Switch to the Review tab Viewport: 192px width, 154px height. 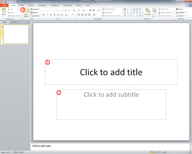pos(79,5)
